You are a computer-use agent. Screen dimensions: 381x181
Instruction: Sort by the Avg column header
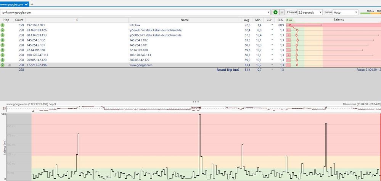pos(247,20)
